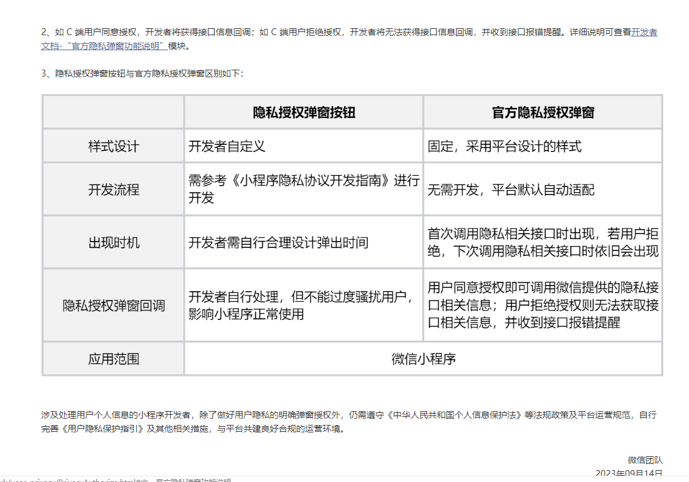Screen dimensions: 689x482
Task: Click the 隐私授权弹窗回调 row label
Action: point(114,306)
